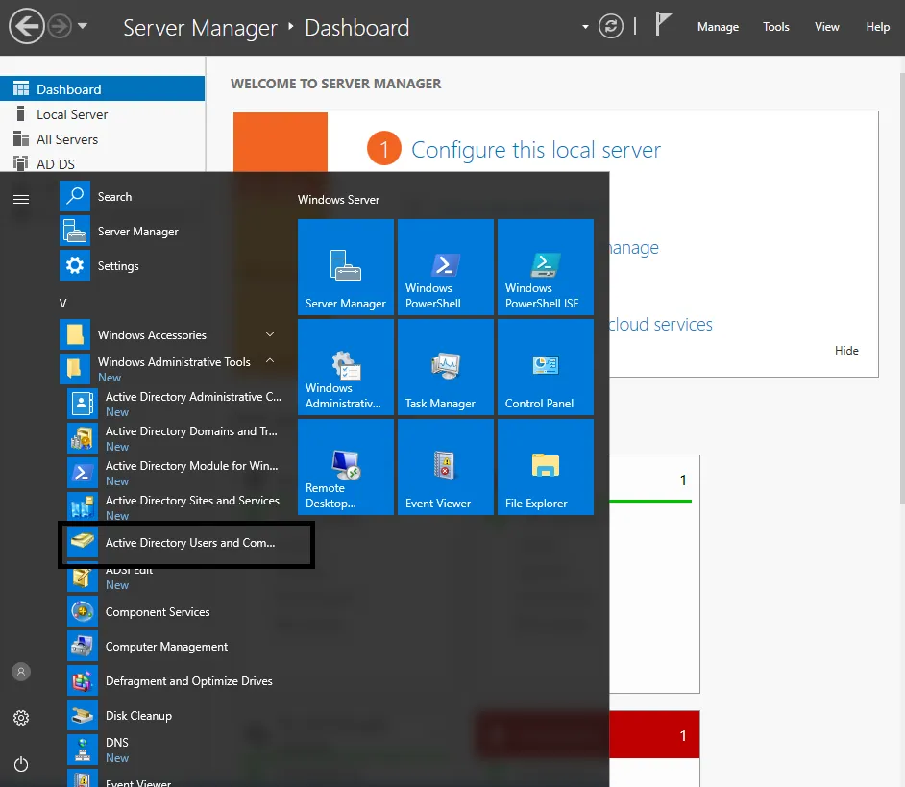
Task: Open the File Explorer tile
Action: click(546, 467)
